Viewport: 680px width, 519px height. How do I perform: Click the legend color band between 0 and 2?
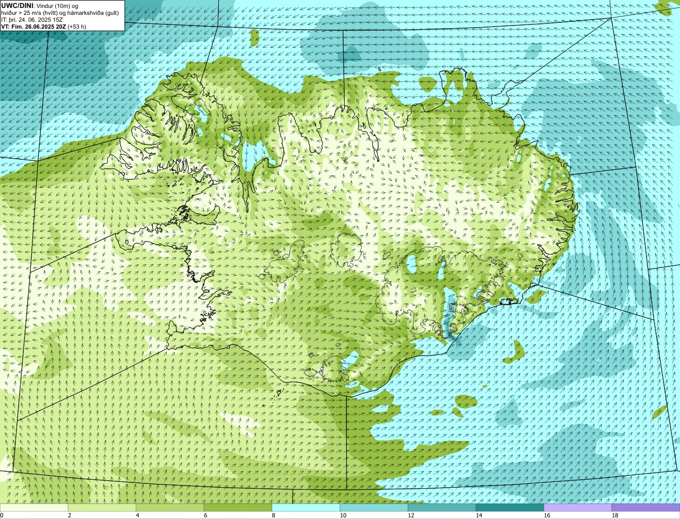click(34, 507)
